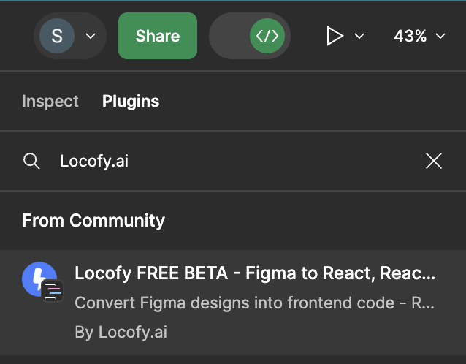
Task: Toggle Dev Mode code switch off
Action: [x=250, y=36]
